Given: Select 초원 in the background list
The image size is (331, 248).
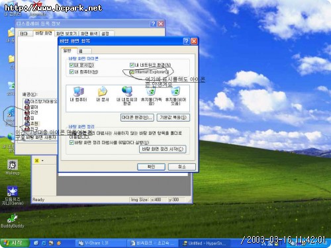Looking at the screenshot, I should click(x=31, y=123).
